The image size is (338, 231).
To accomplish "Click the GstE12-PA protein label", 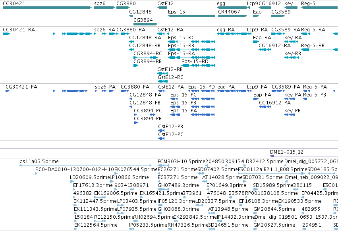I will [171, 87].
